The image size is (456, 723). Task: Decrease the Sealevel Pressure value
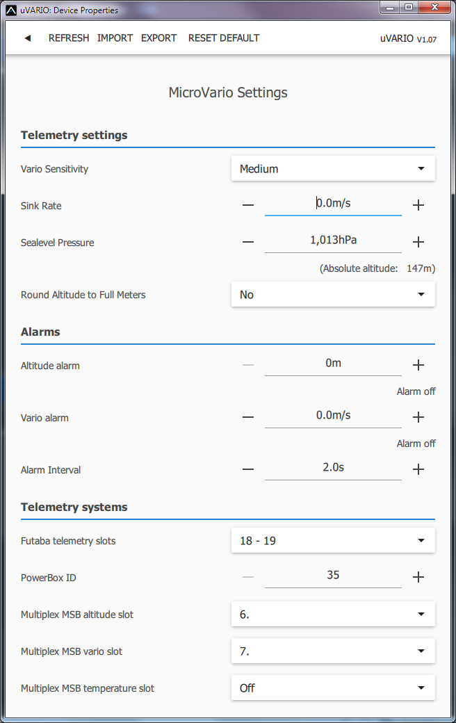point(248,242)
